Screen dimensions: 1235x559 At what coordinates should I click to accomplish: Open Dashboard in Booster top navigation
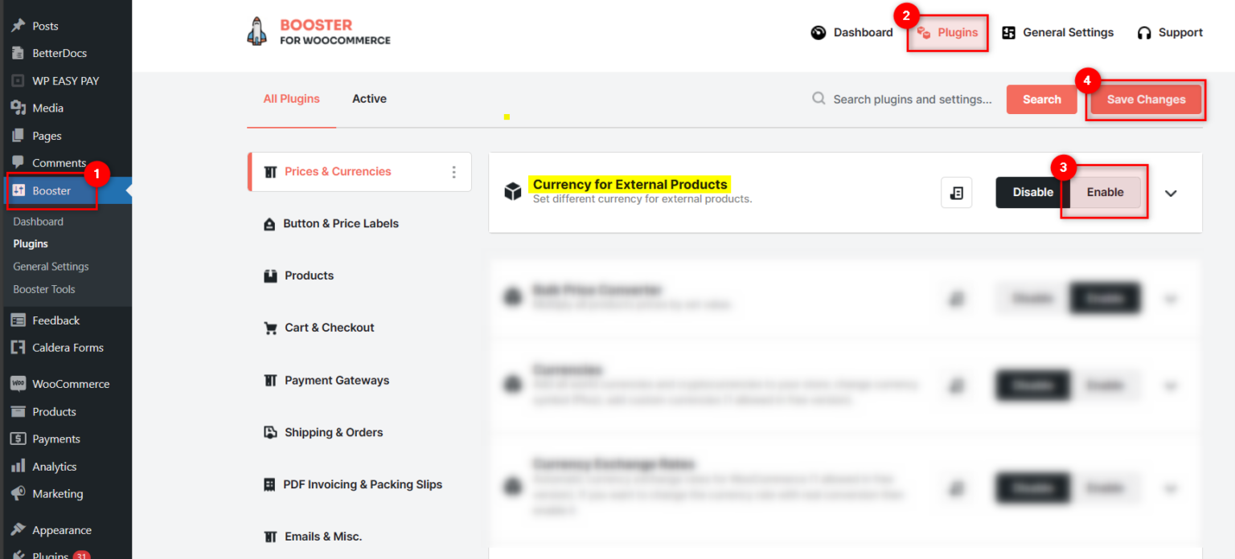point(851,33)
